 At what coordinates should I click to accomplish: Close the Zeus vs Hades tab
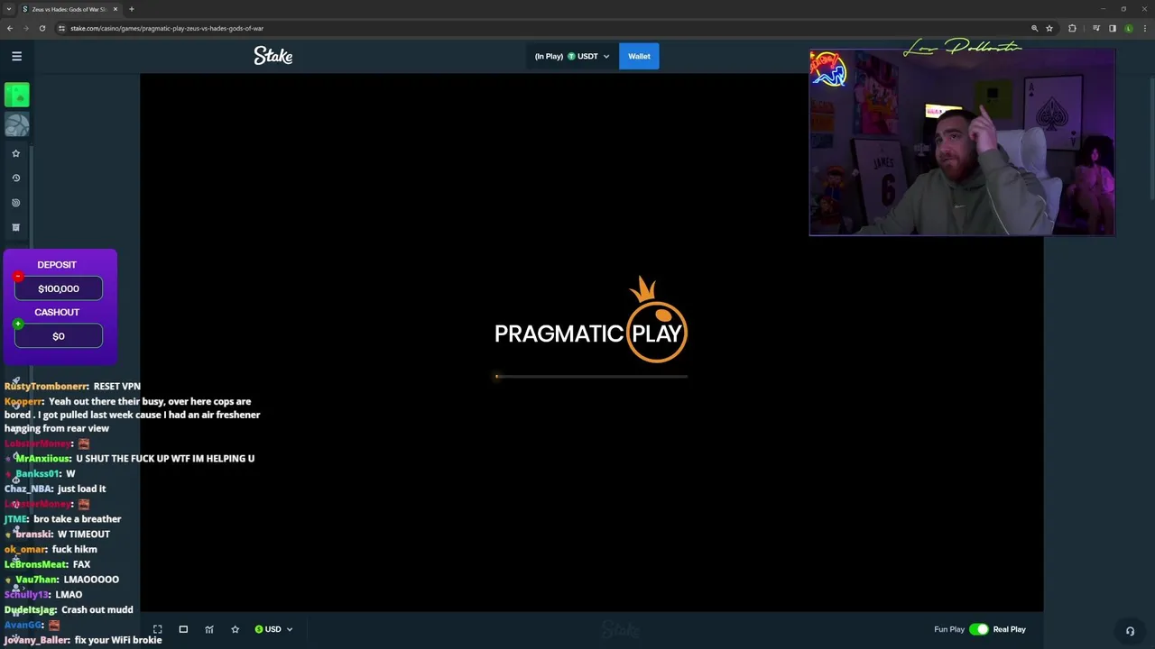[115, 9]
